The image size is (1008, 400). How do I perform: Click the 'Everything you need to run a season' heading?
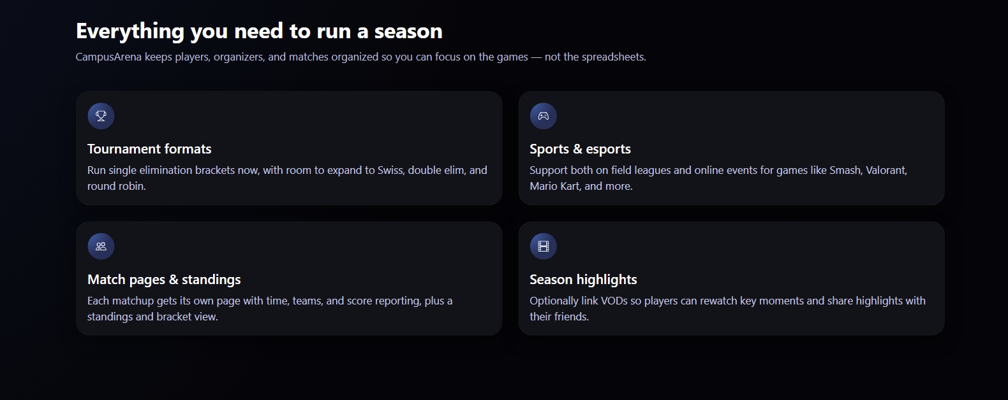click(x=259, y=31)
